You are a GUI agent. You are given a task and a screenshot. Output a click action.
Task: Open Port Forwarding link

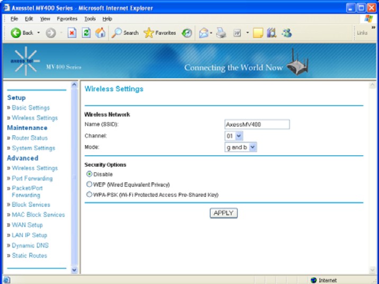point(32,178)
